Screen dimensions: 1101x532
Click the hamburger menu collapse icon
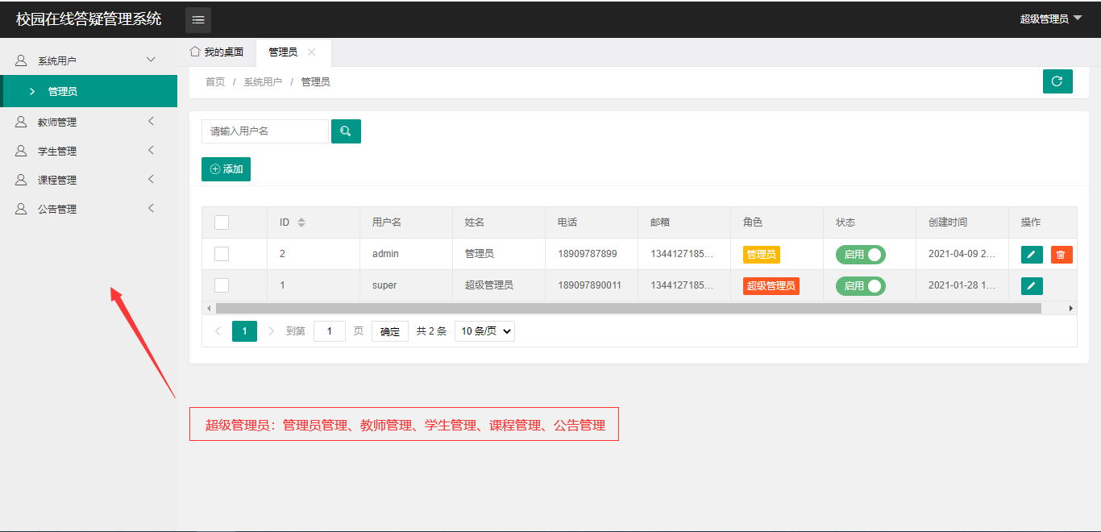pyautogui.click(x=198, y=20)
